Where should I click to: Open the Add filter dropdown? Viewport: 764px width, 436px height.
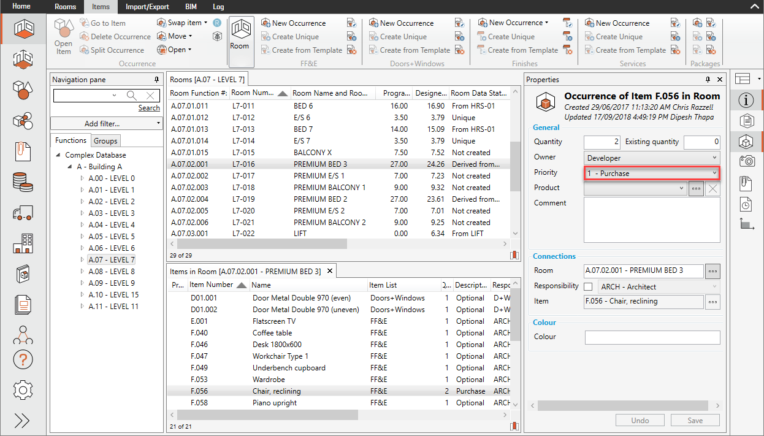tap(106, 124)
